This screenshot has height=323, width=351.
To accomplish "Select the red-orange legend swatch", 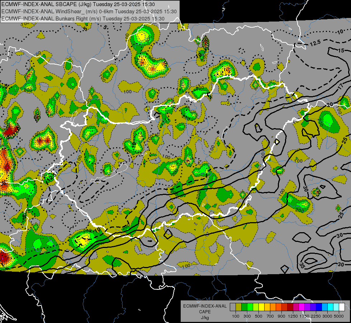I will (x=279, y=307).
